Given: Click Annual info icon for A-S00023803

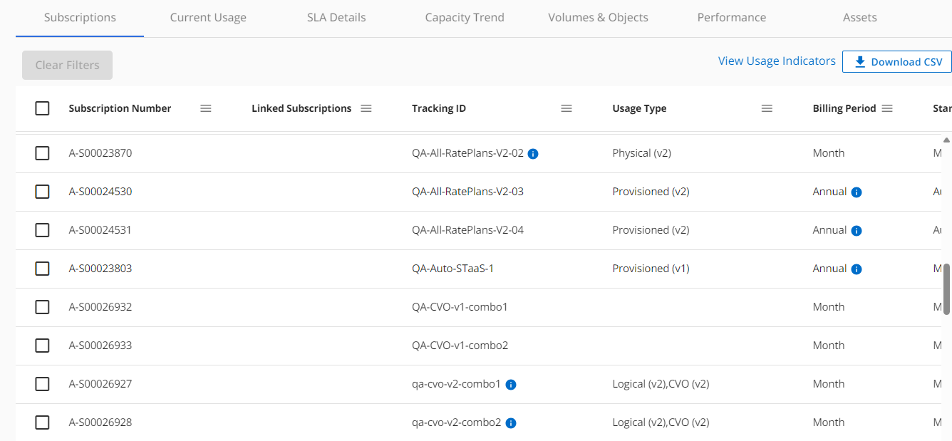Looking at the screenshot, I should tap(857, 269).
